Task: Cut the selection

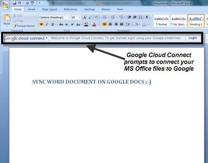Action: (17, 16)
